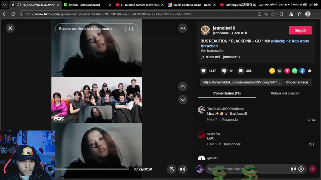Reply to the 'Edit' comment

tap(232, 144)
